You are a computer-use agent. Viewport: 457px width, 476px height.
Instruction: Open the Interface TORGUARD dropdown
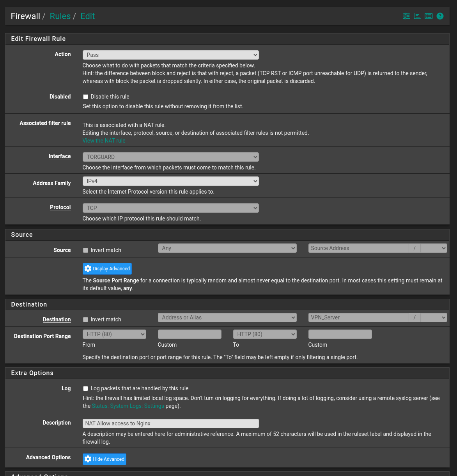coord(170,157)
